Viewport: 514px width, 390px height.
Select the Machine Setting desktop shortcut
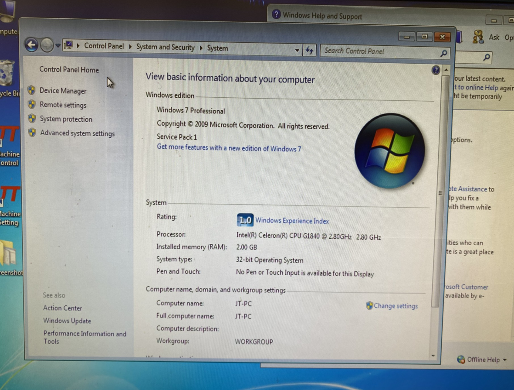click(10, 206)
